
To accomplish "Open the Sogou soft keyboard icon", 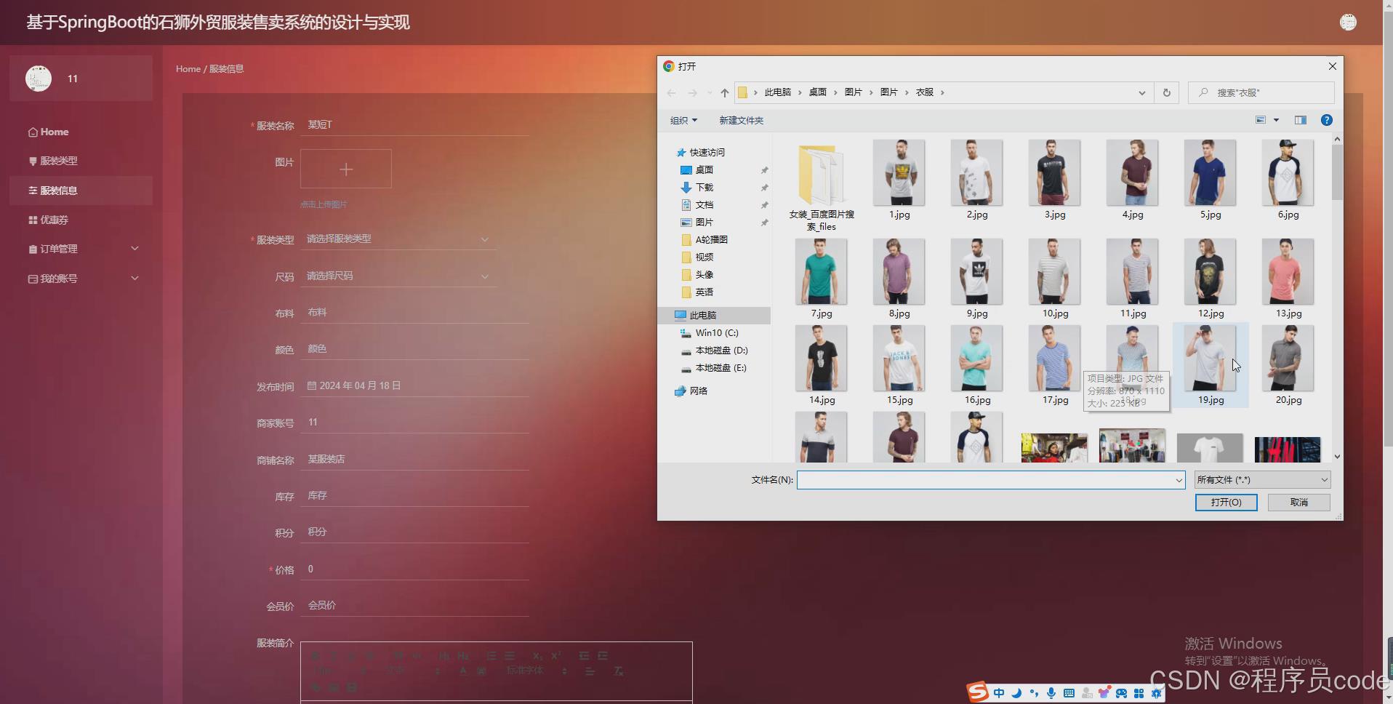I will coord(1069,693).
